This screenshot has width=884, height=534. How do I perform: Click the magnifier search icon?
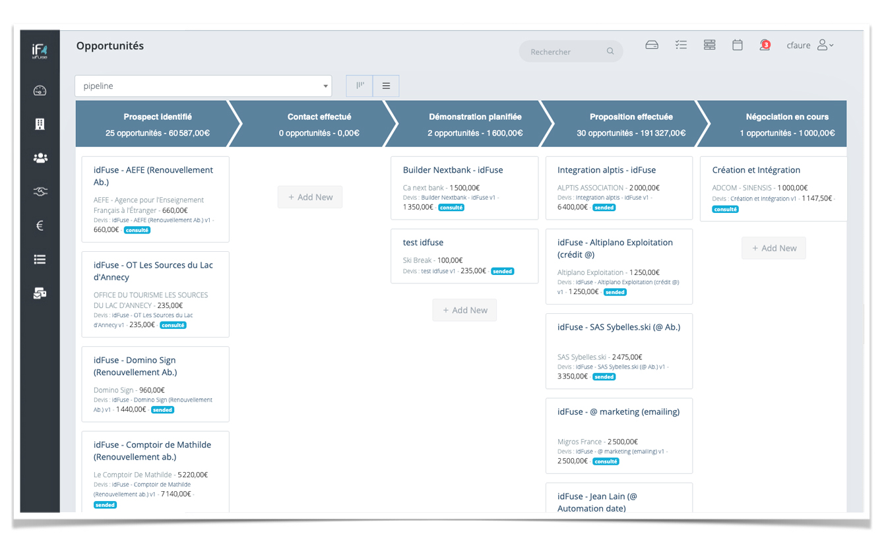coord(610,51)
